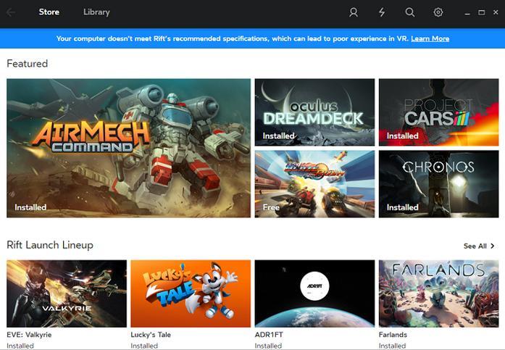
Task: Click the Farlands title text
Action: 393,335
